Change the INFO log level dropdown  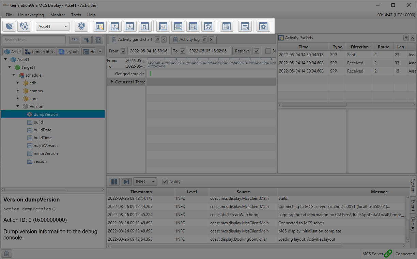[x=145, y=181]
